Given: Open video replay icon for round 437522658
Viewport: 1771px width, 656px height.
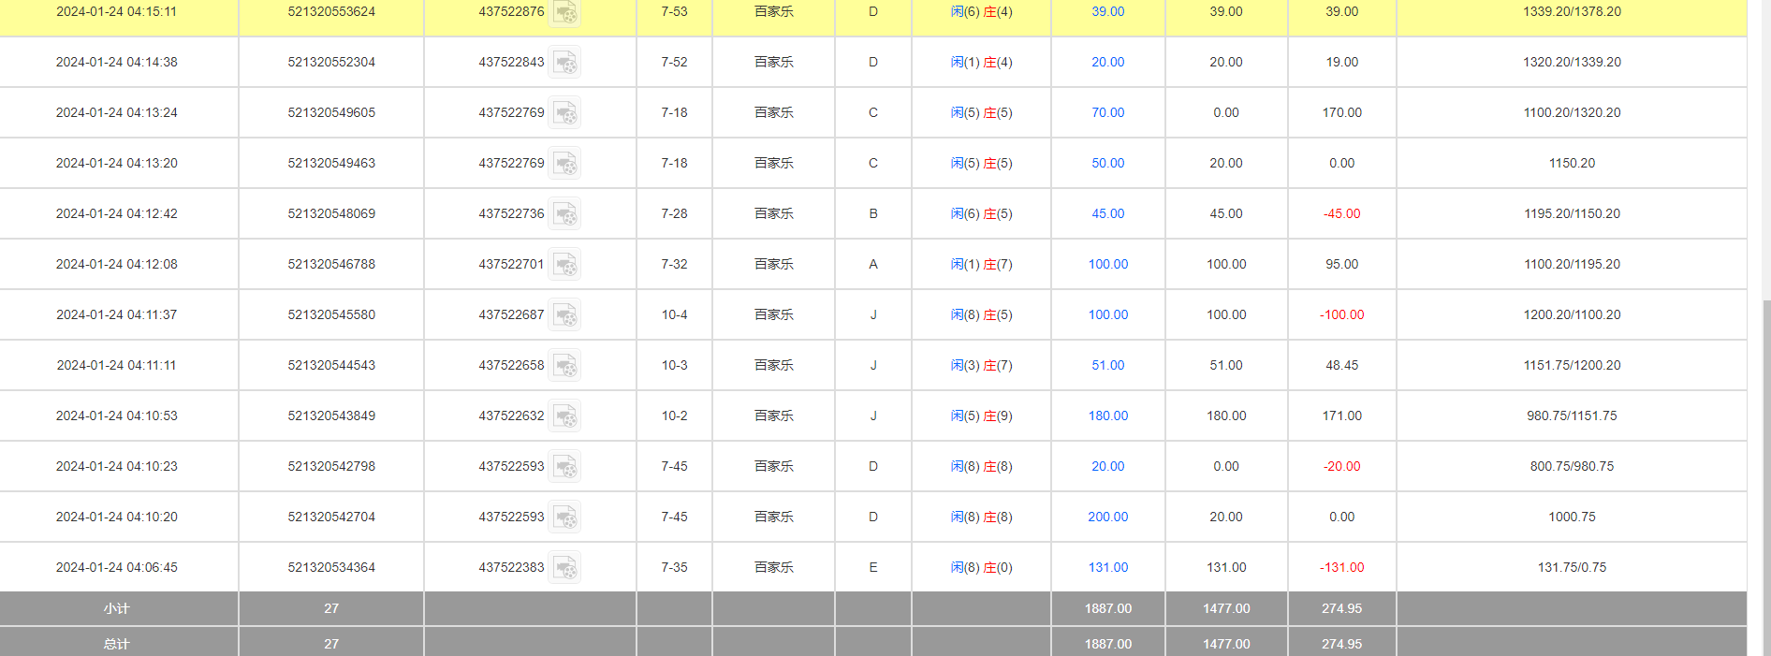Looking at the screenshot, I should 564,366.
